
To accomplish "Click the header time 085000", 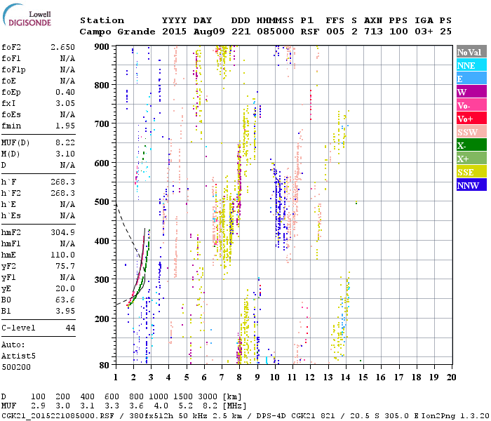I will (x=275, y=32).
